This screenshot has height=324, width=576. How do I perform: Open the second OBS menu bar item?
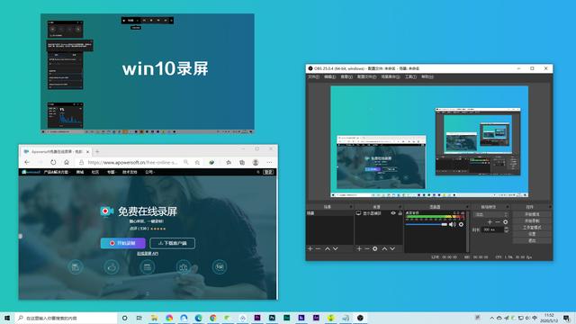[330, 76]
